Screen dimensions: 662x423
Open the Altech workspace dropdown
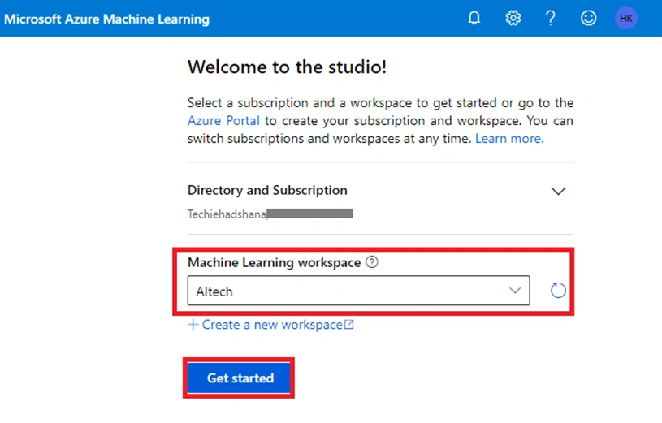[358, 291]
